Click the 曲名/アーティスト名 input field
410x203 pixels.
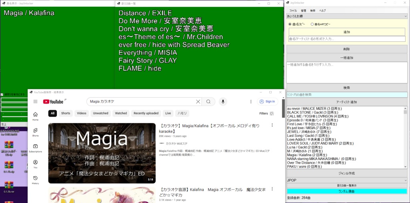pos(347,39)
